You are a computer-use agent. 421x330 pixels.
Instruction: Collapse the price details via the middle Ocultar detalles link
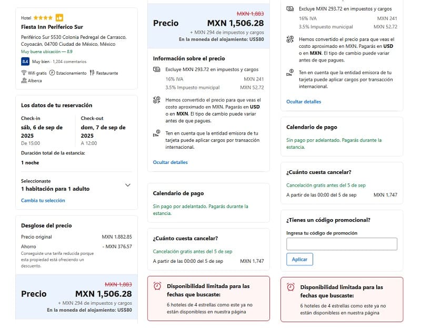coord(170,162)
